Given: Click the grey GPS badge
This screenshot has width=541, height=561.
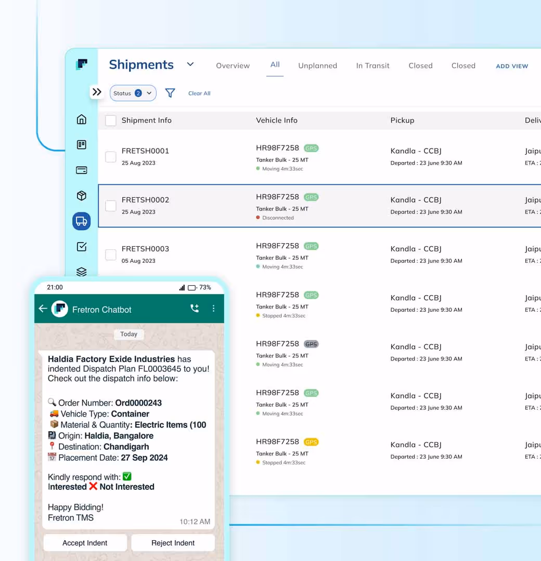Looking at the screenshot, I should [x=311, y=344].
